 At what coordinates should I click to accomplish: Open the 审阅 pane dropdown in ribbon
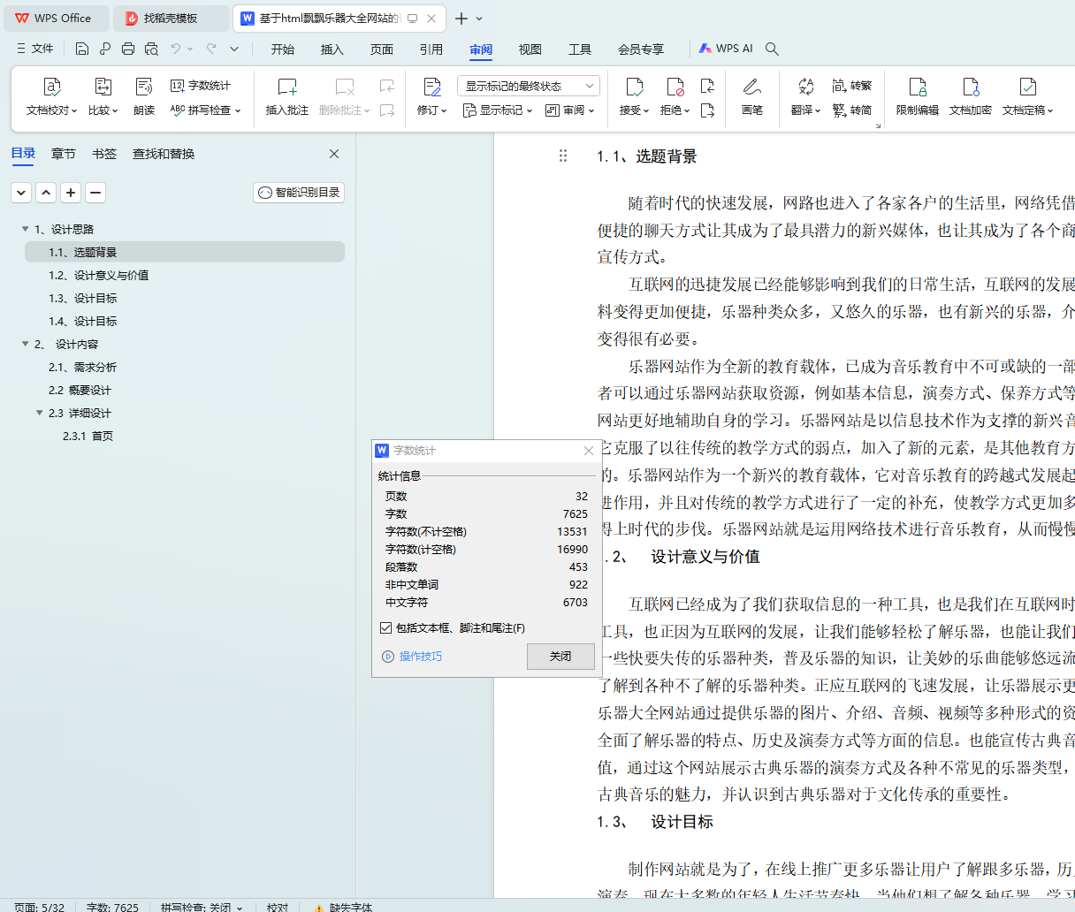(x=570, y=110)
